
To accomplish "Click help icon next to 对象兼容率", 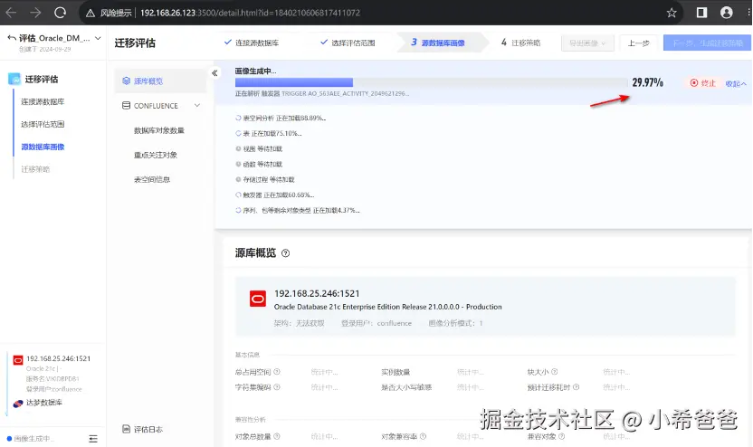I will (423, 436).
